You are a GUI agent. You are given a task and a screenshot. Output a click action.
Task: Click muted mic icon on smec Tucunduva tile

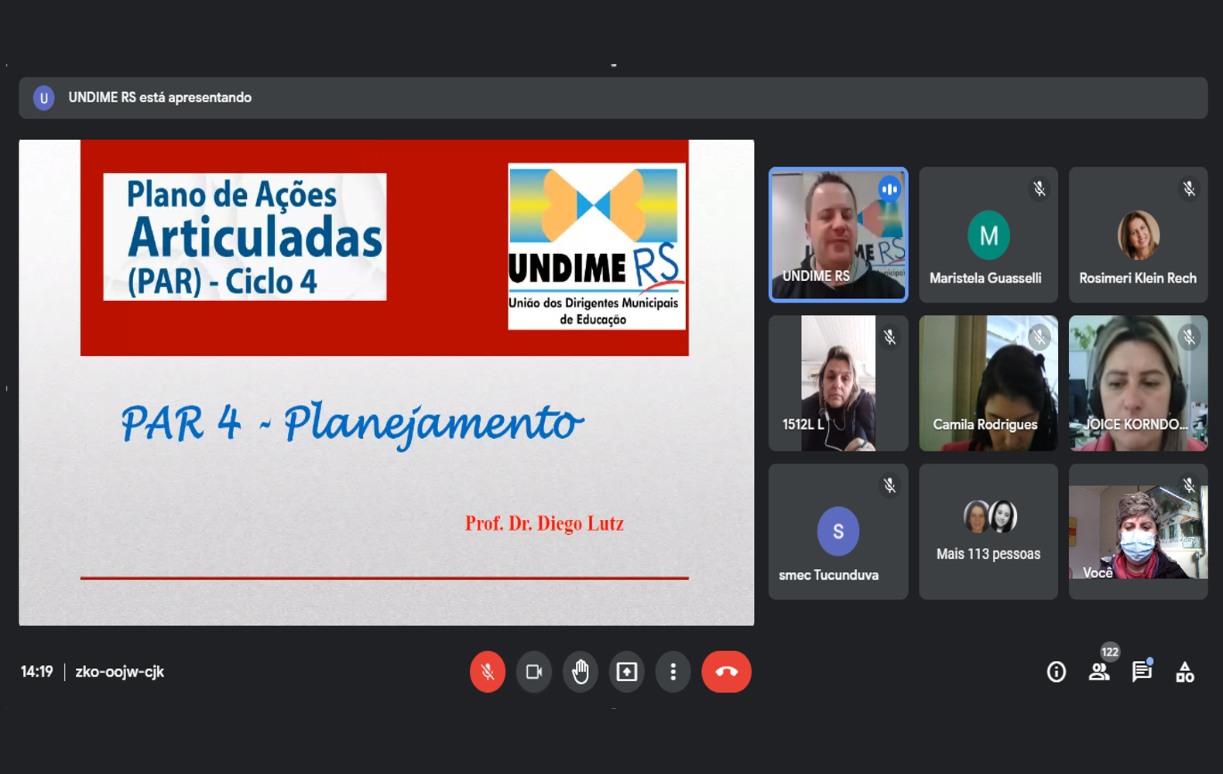pos(889,486)
